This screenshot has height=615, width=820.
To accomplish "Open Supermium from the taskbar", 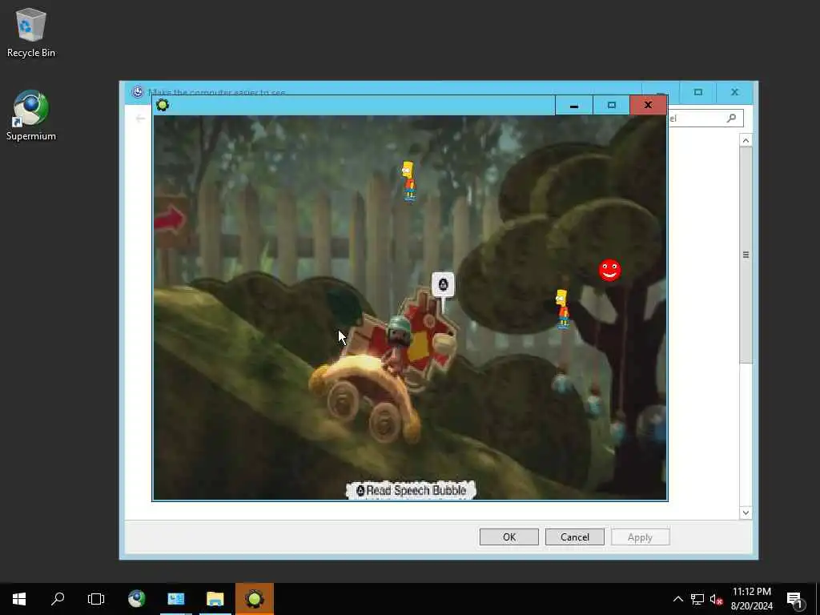I will coord(136,599).
